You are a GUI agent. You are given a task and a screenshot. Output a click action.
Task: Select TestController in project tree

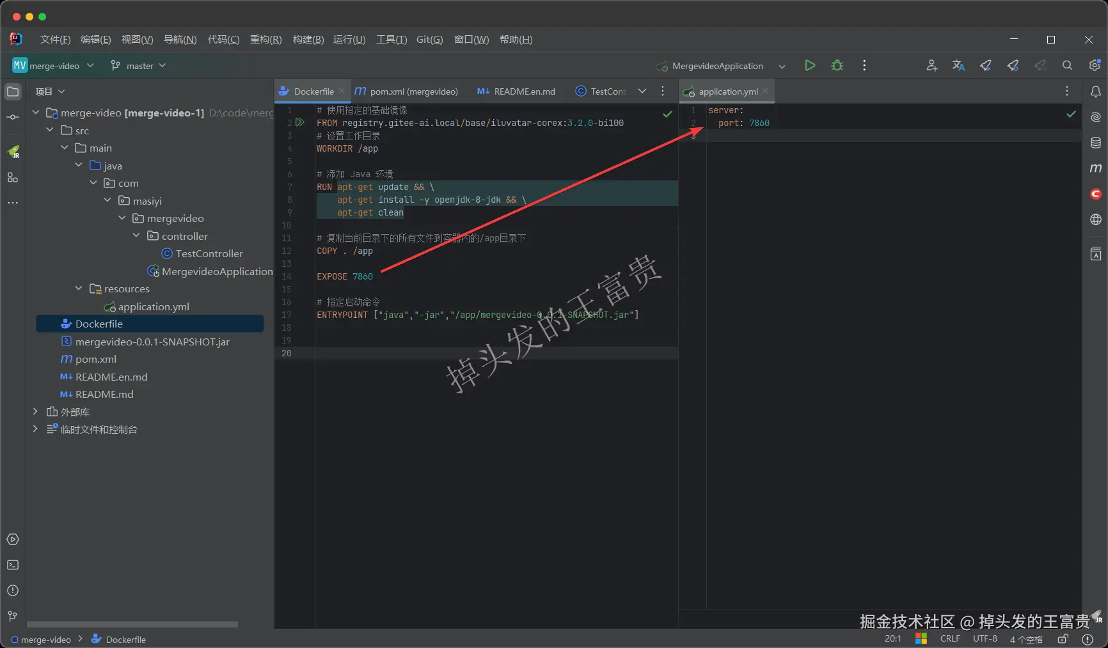(x=202, y=253)
